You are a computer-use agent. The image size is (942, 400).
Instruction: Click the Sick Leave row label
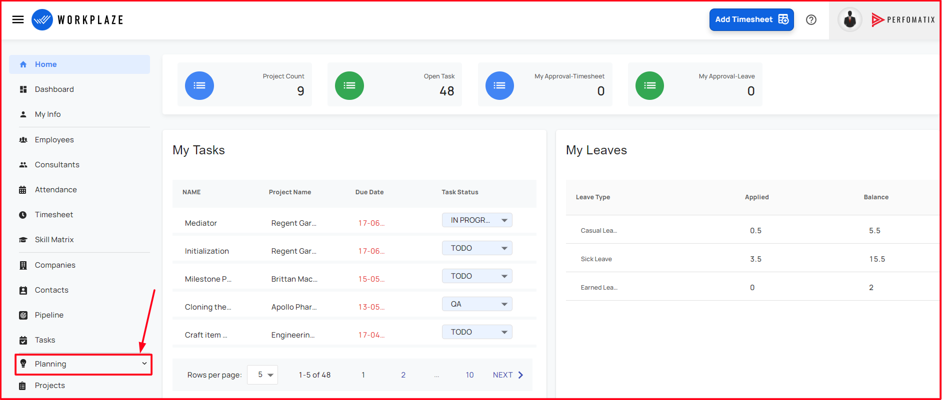[x=596, y=259]
